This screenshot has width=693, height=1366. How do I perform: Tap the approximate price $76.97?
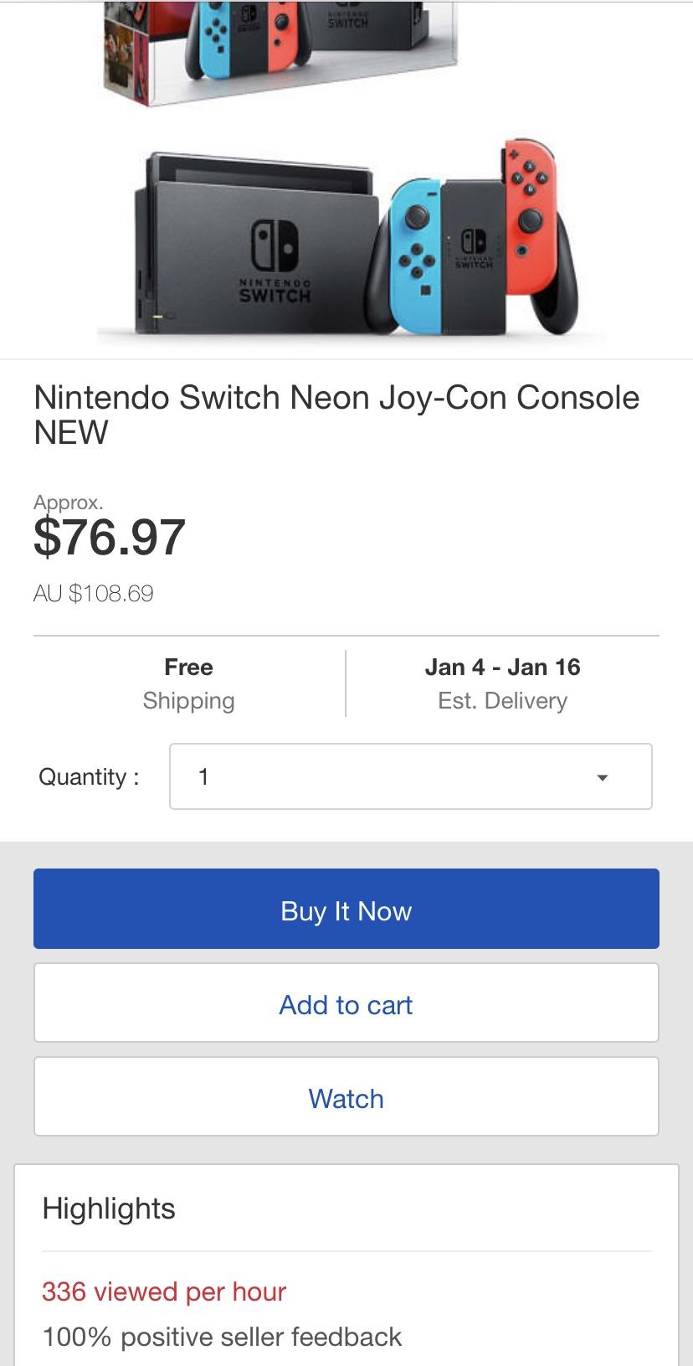[x=109, y=537]
